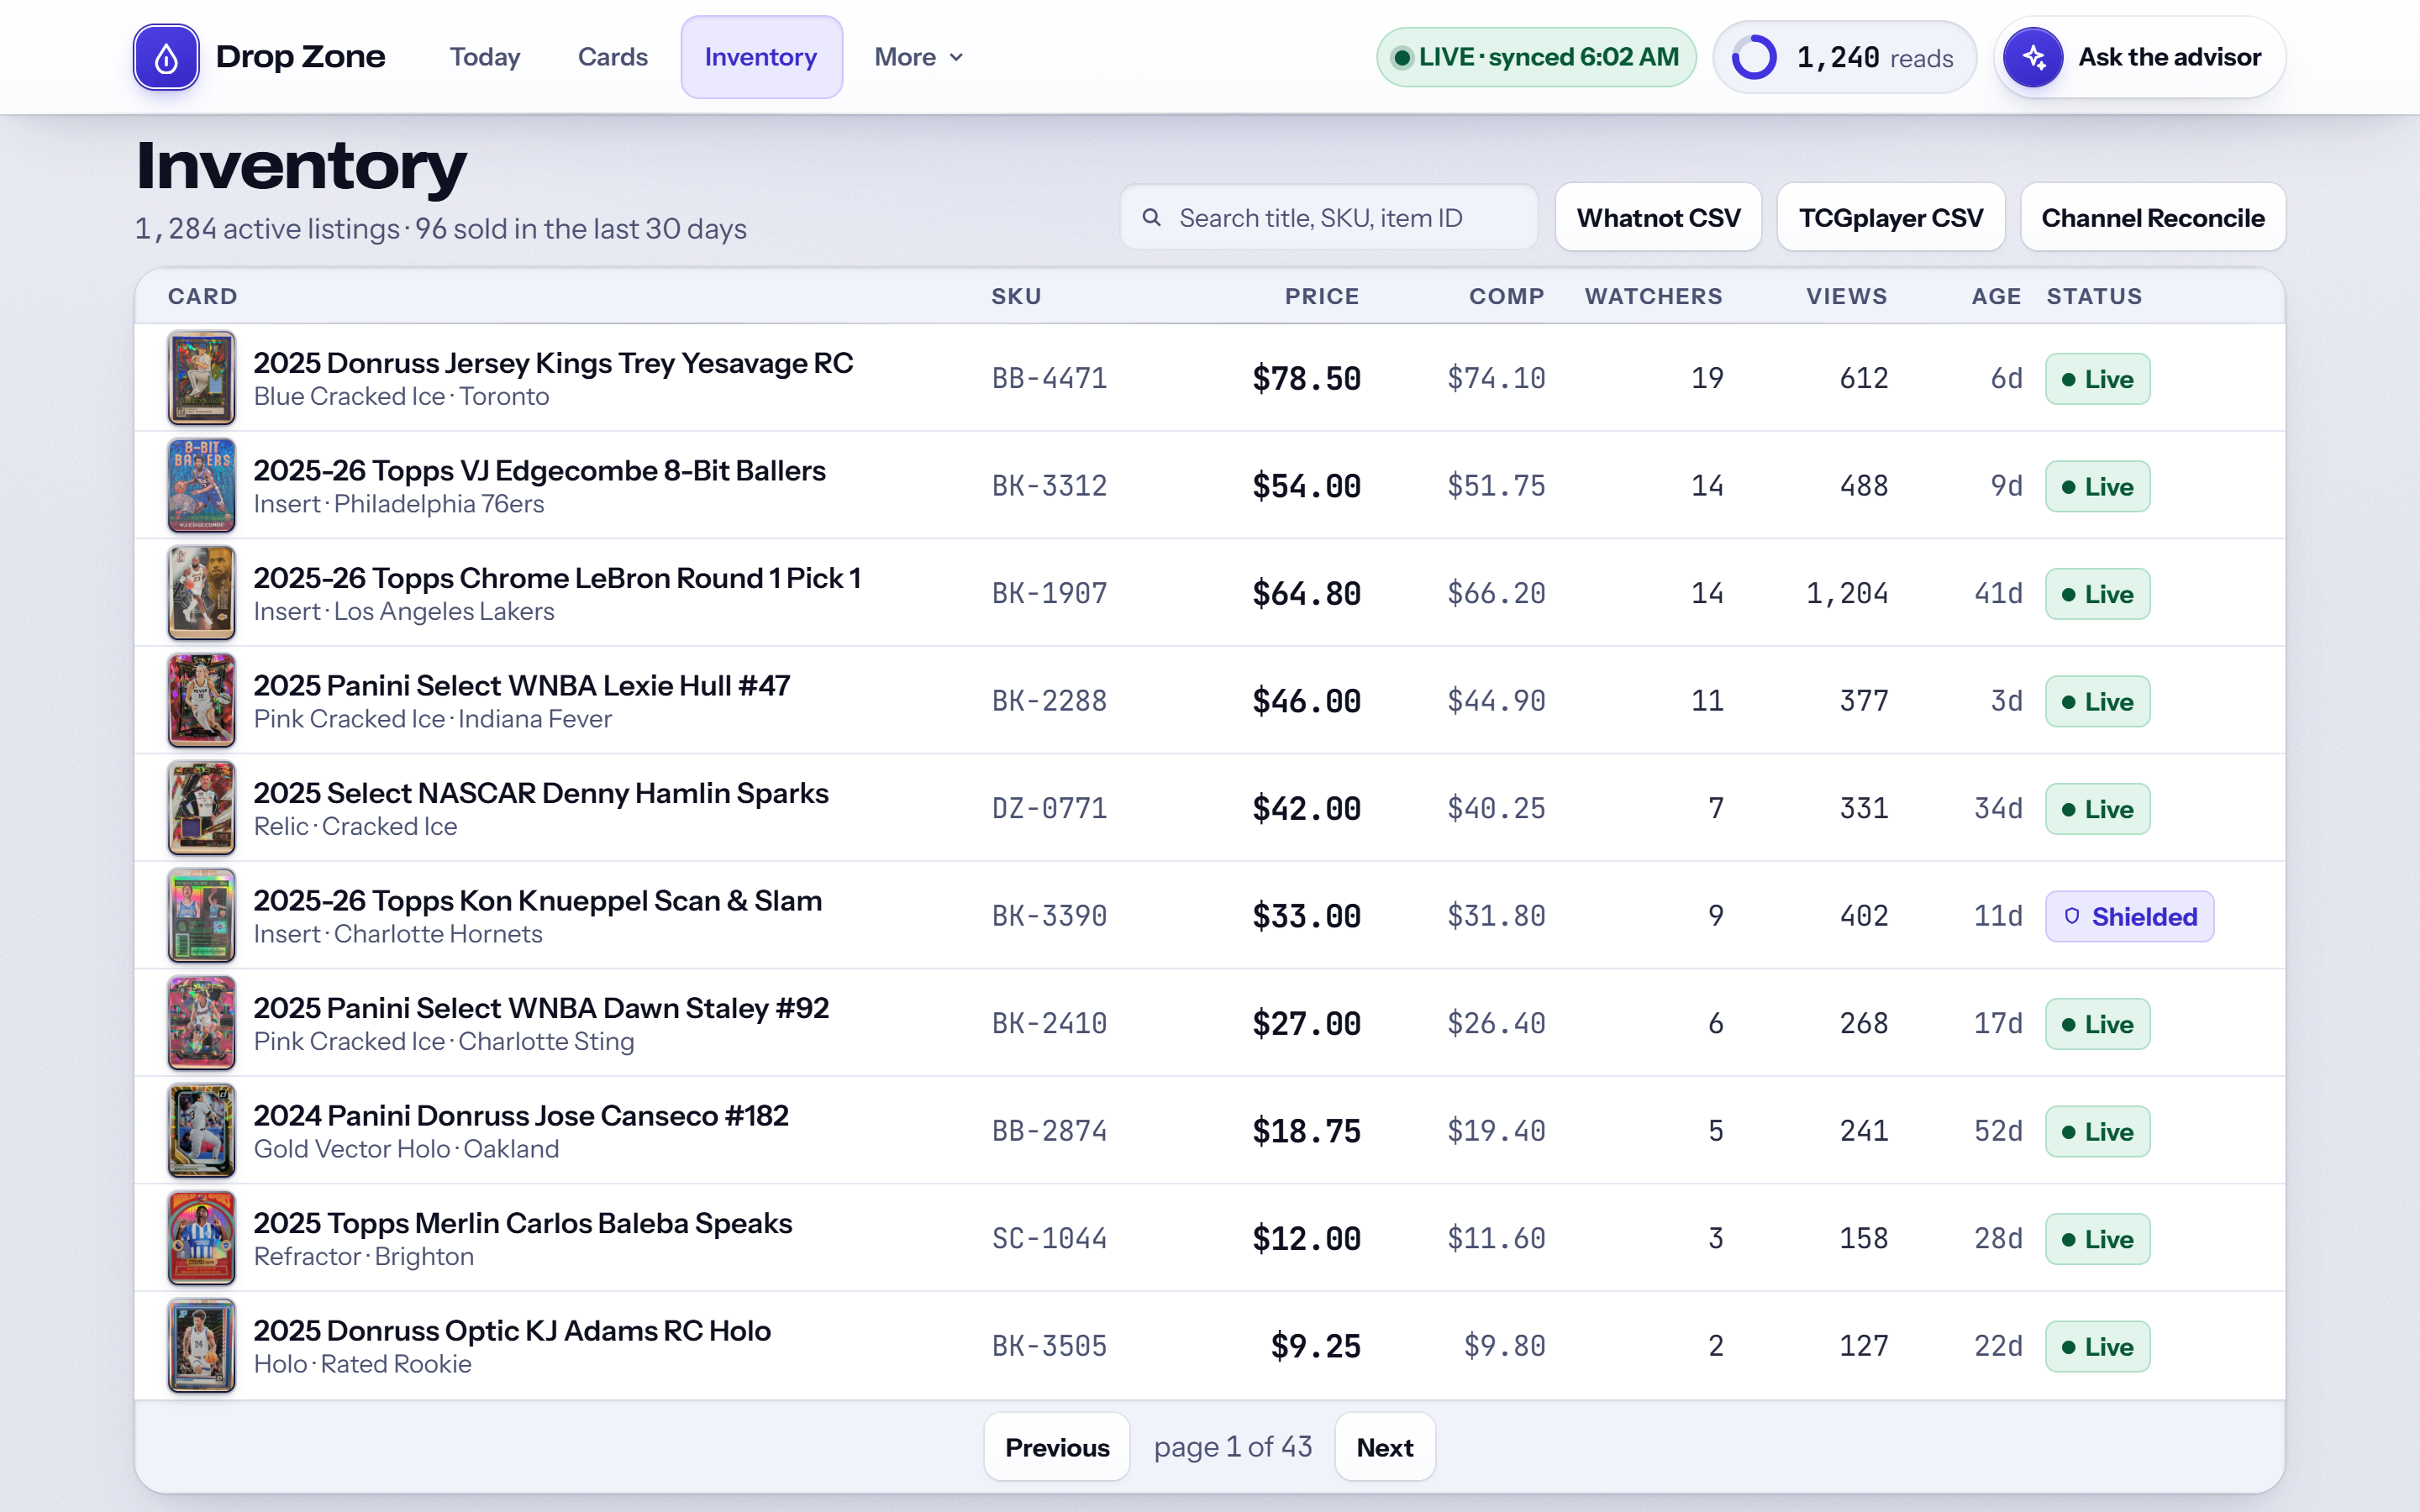Go to the Today tab

[485, 57]
